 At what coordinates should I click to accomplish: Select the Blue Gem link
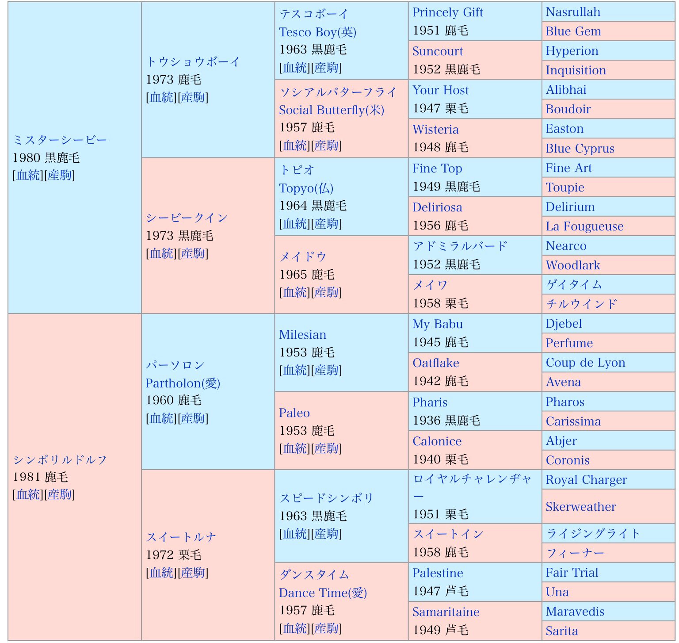[573, 31]
